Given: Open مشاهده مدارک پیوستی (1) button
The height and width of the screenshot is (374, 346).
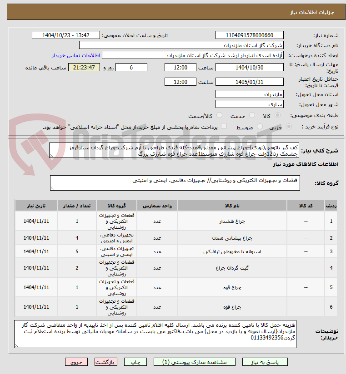Looking at the screenshot, I should click(x=194, y=362).
